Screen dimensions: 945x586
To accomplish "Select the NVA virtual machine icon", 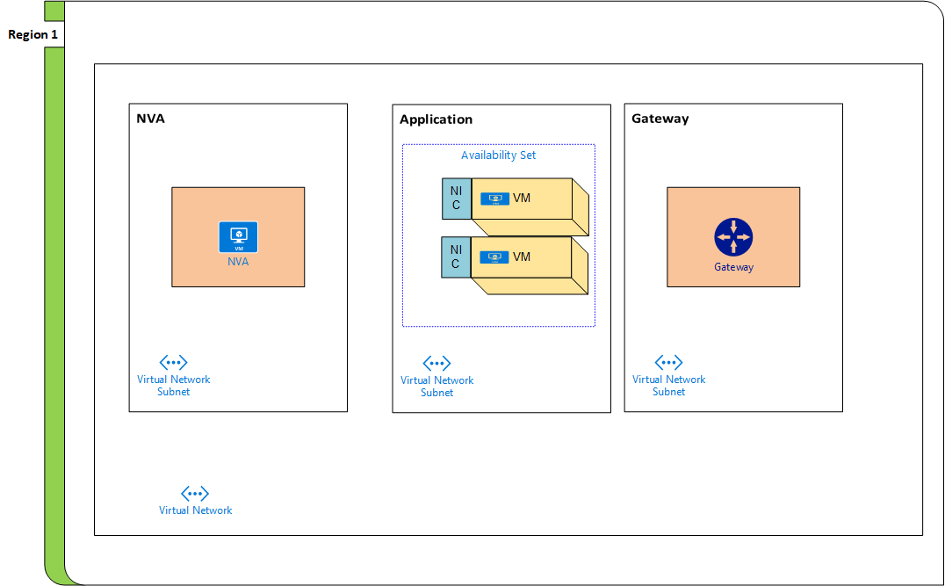I will pyautogui.click(x=238, y=236).
